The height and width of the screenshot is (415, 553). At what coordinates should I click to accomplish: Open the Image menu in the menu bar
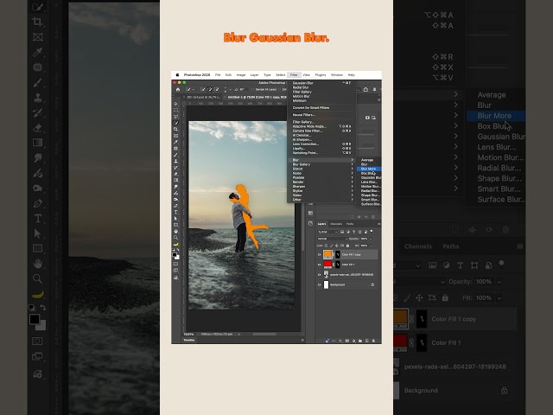pyautogui.click(x=241, y=75)
